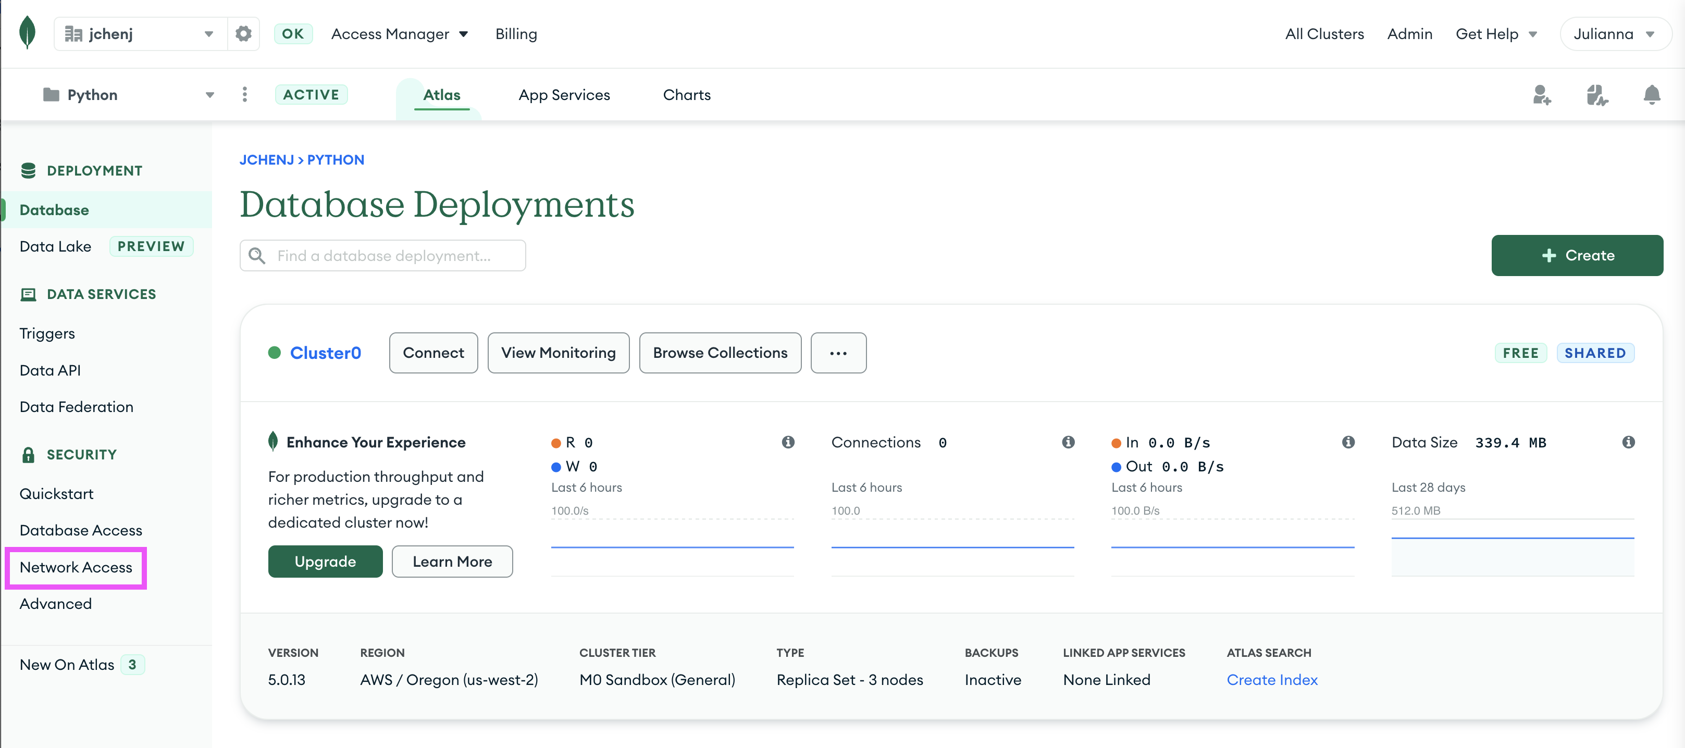Click the info icon next to Data Size

point(1628,442)
